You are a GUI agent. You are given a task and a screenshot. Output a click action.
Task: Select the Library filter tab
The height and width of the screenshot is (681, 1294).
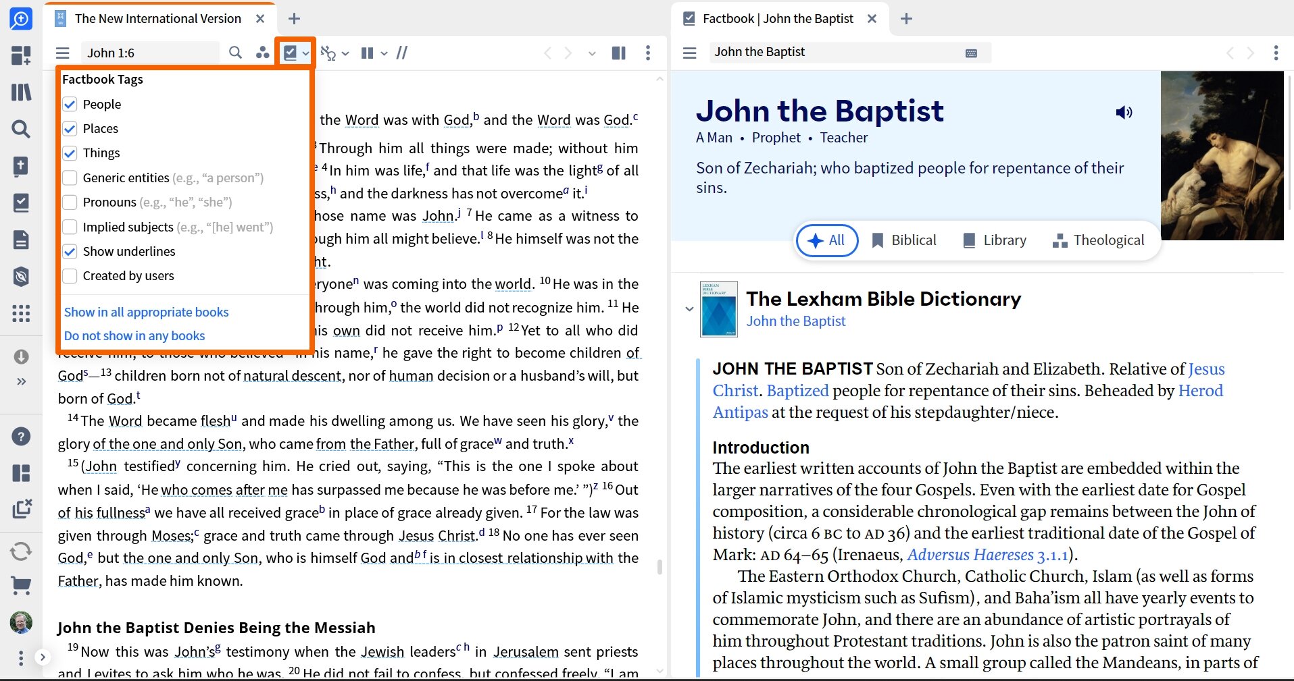pos(995,240)
